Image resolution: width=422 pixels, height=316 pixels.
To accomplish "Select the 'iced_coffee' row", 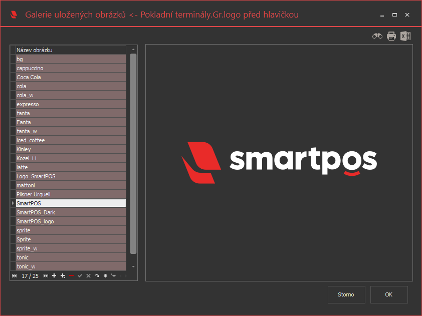I will point(71,140).
